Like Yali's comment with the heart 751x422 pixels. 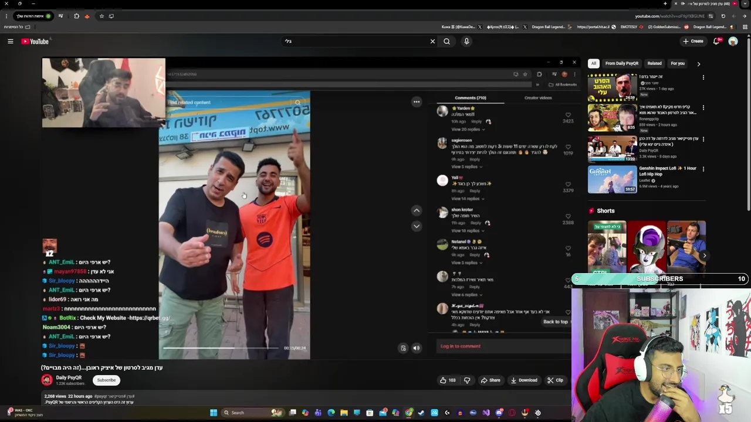pos(567,185)
